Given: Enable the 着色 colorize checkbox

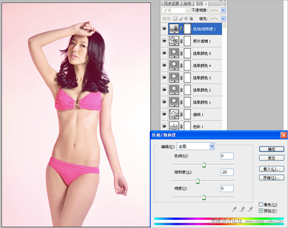Looking at the screenshot, I should pos(261,204).
